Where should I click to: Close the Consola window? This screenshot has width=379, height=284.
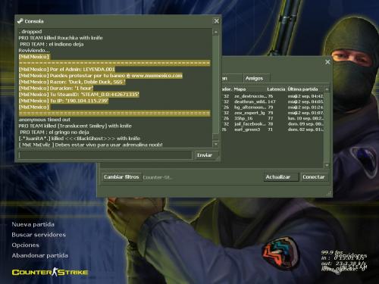click(217, 21)
